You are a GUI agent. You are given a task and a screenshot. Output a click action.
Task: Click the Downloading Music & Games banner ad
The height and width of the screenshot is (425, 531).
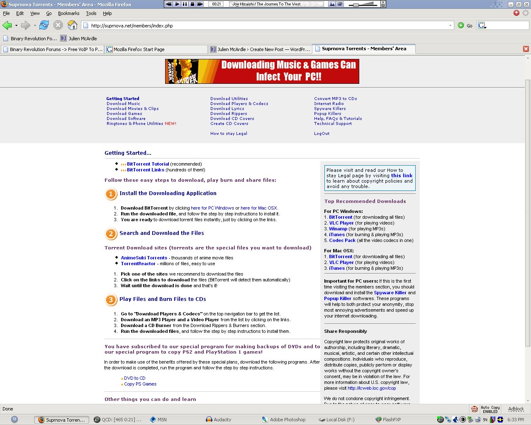tap(262, 71)
